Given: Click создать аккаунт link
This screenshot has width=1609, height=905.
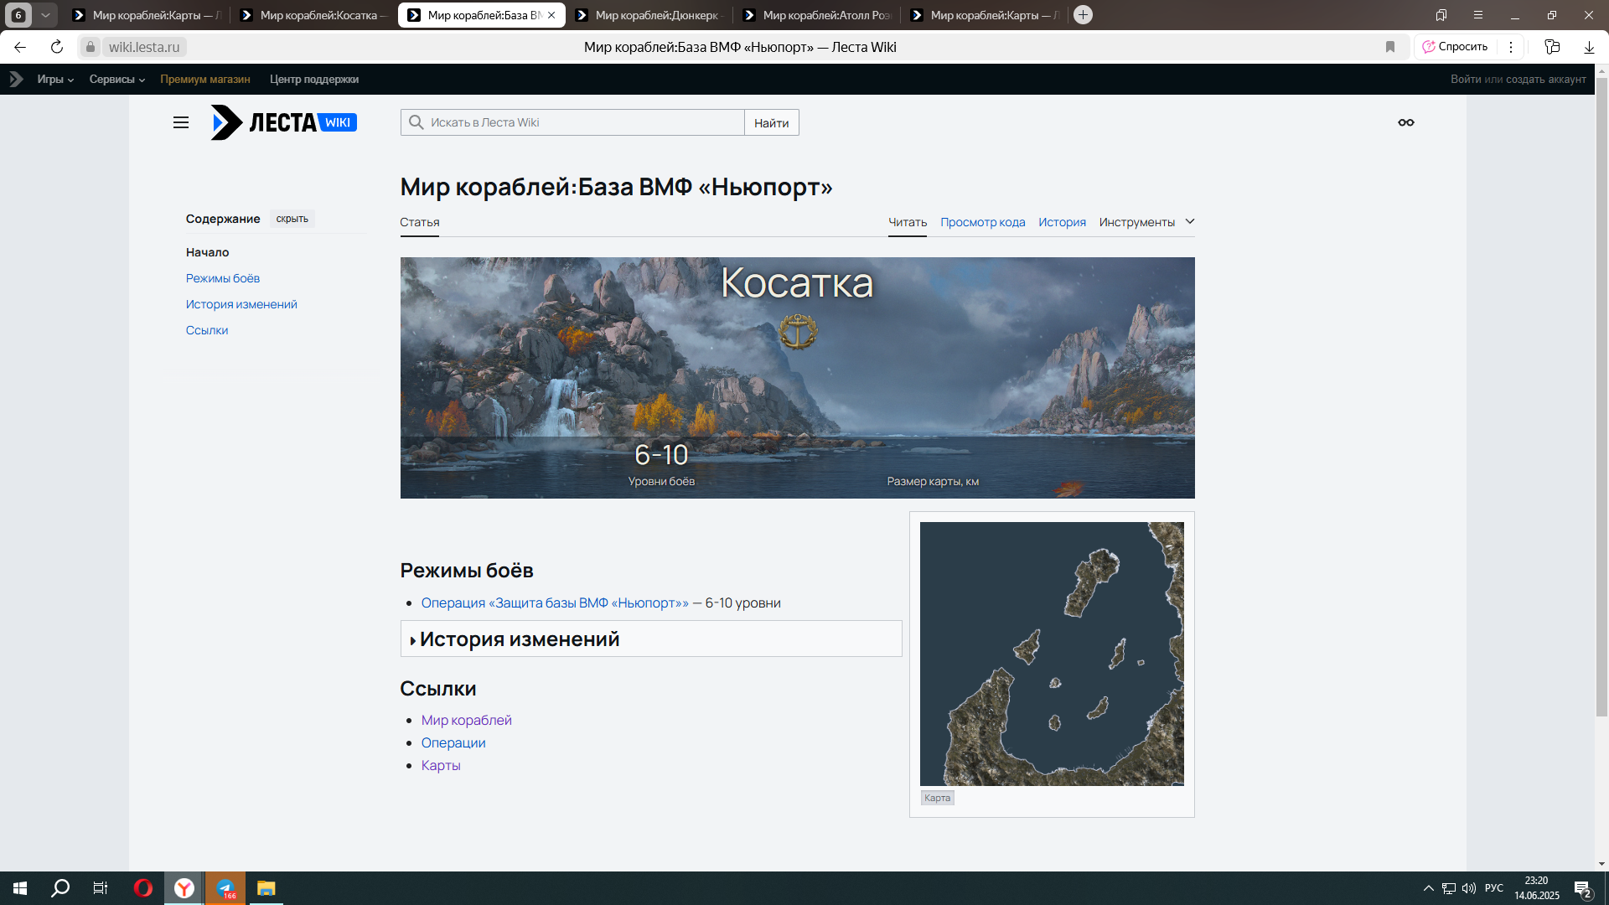Looking at the screenshot, I should [x=1546, y=80].
